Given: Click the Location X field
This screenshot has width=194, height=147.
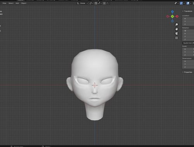Looking at the screenshot, I should pos(188,19).
